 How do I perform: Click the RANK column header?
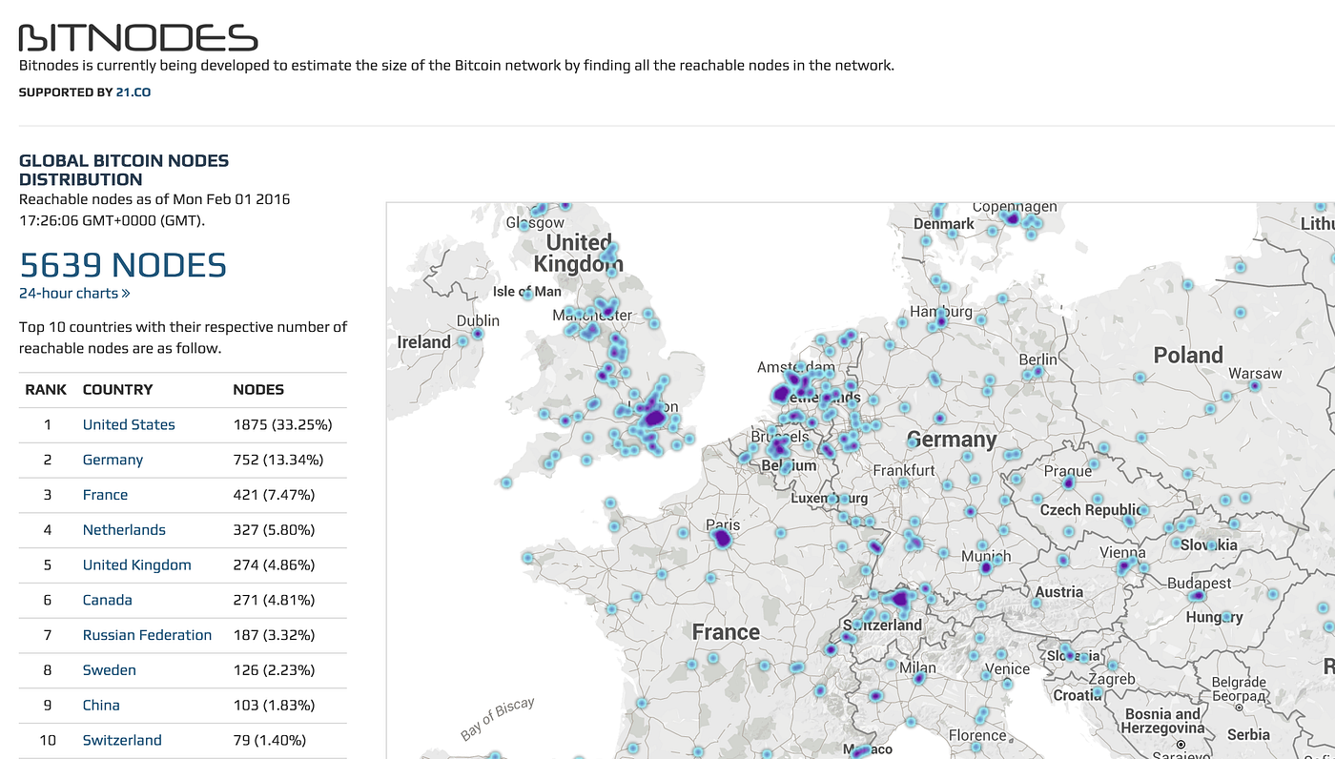click(x=46, y=389)
